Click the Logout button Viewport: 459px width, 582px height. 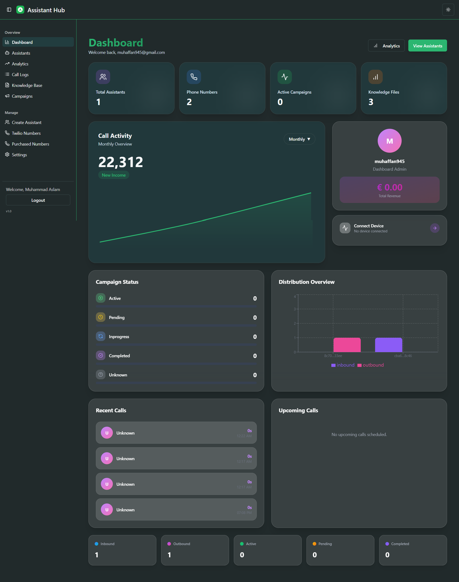[38, 200]
